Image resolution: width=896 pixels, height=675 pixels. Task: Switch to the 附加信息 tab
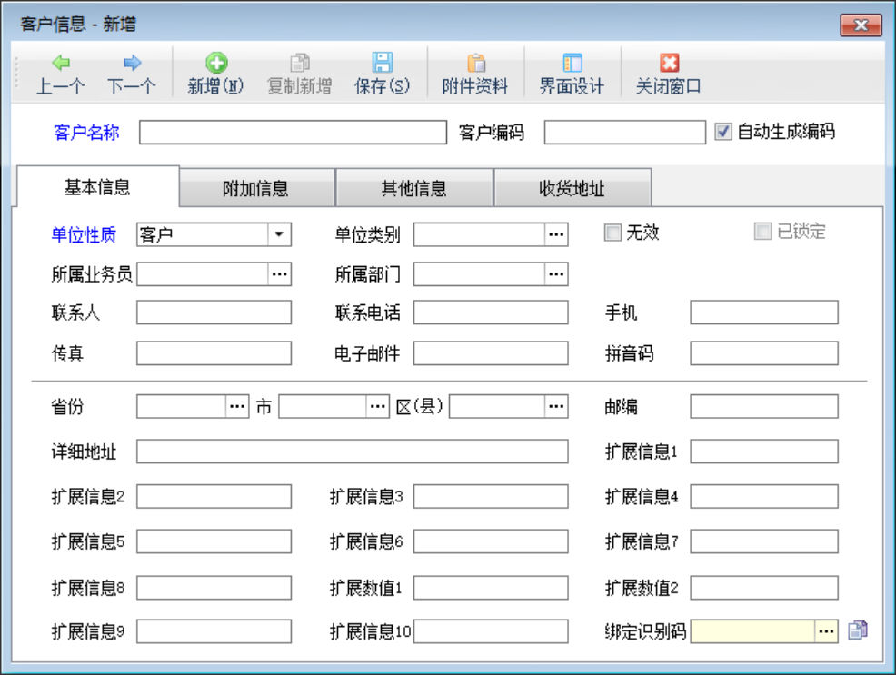256,189
